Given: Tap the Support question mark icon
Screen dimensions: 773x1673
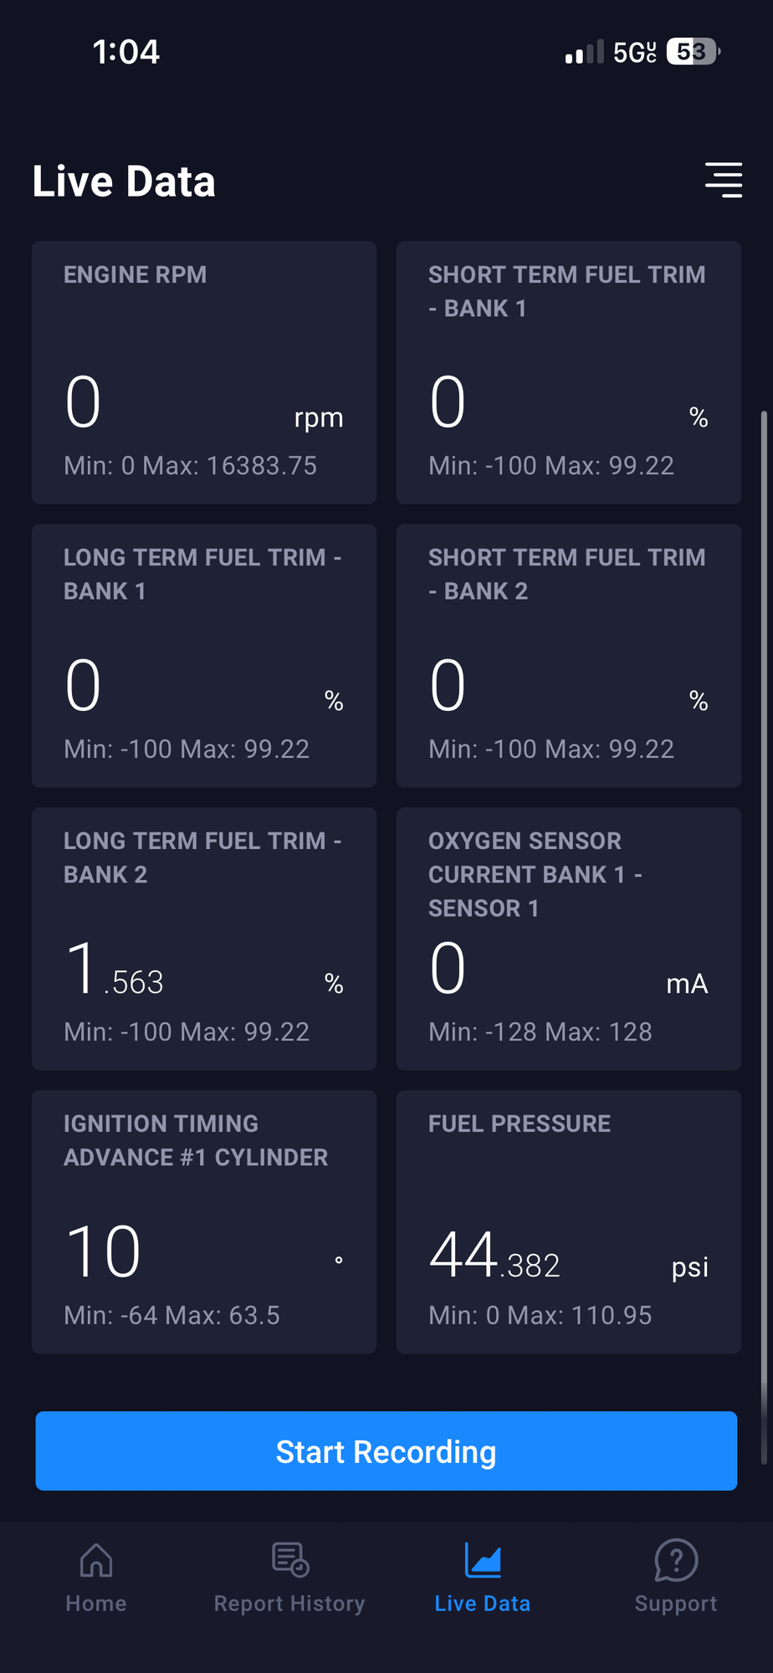Looking at the screenshot, I should tap(676, 1560).
